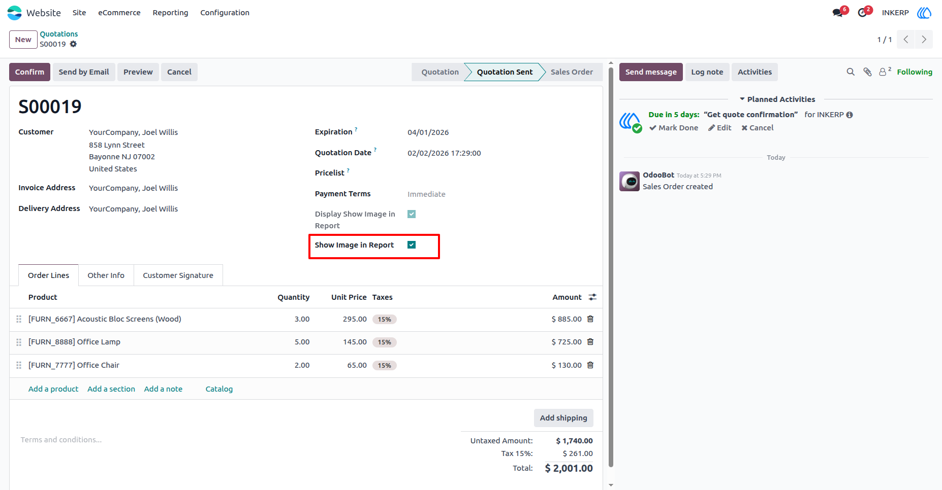This screenshot has height=490, width=942.
Task: Go to previous record arrow
Action: point(906,40)
